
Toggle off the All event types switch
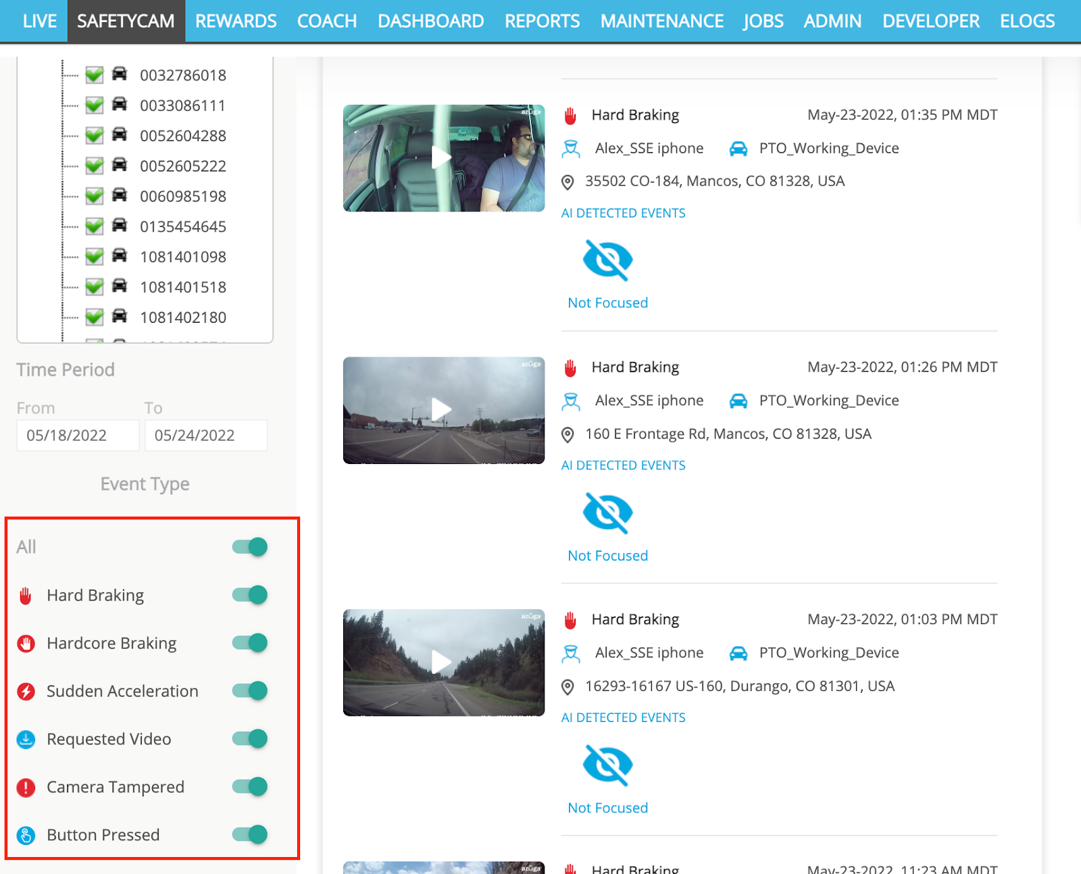click(x=250, y=546)
